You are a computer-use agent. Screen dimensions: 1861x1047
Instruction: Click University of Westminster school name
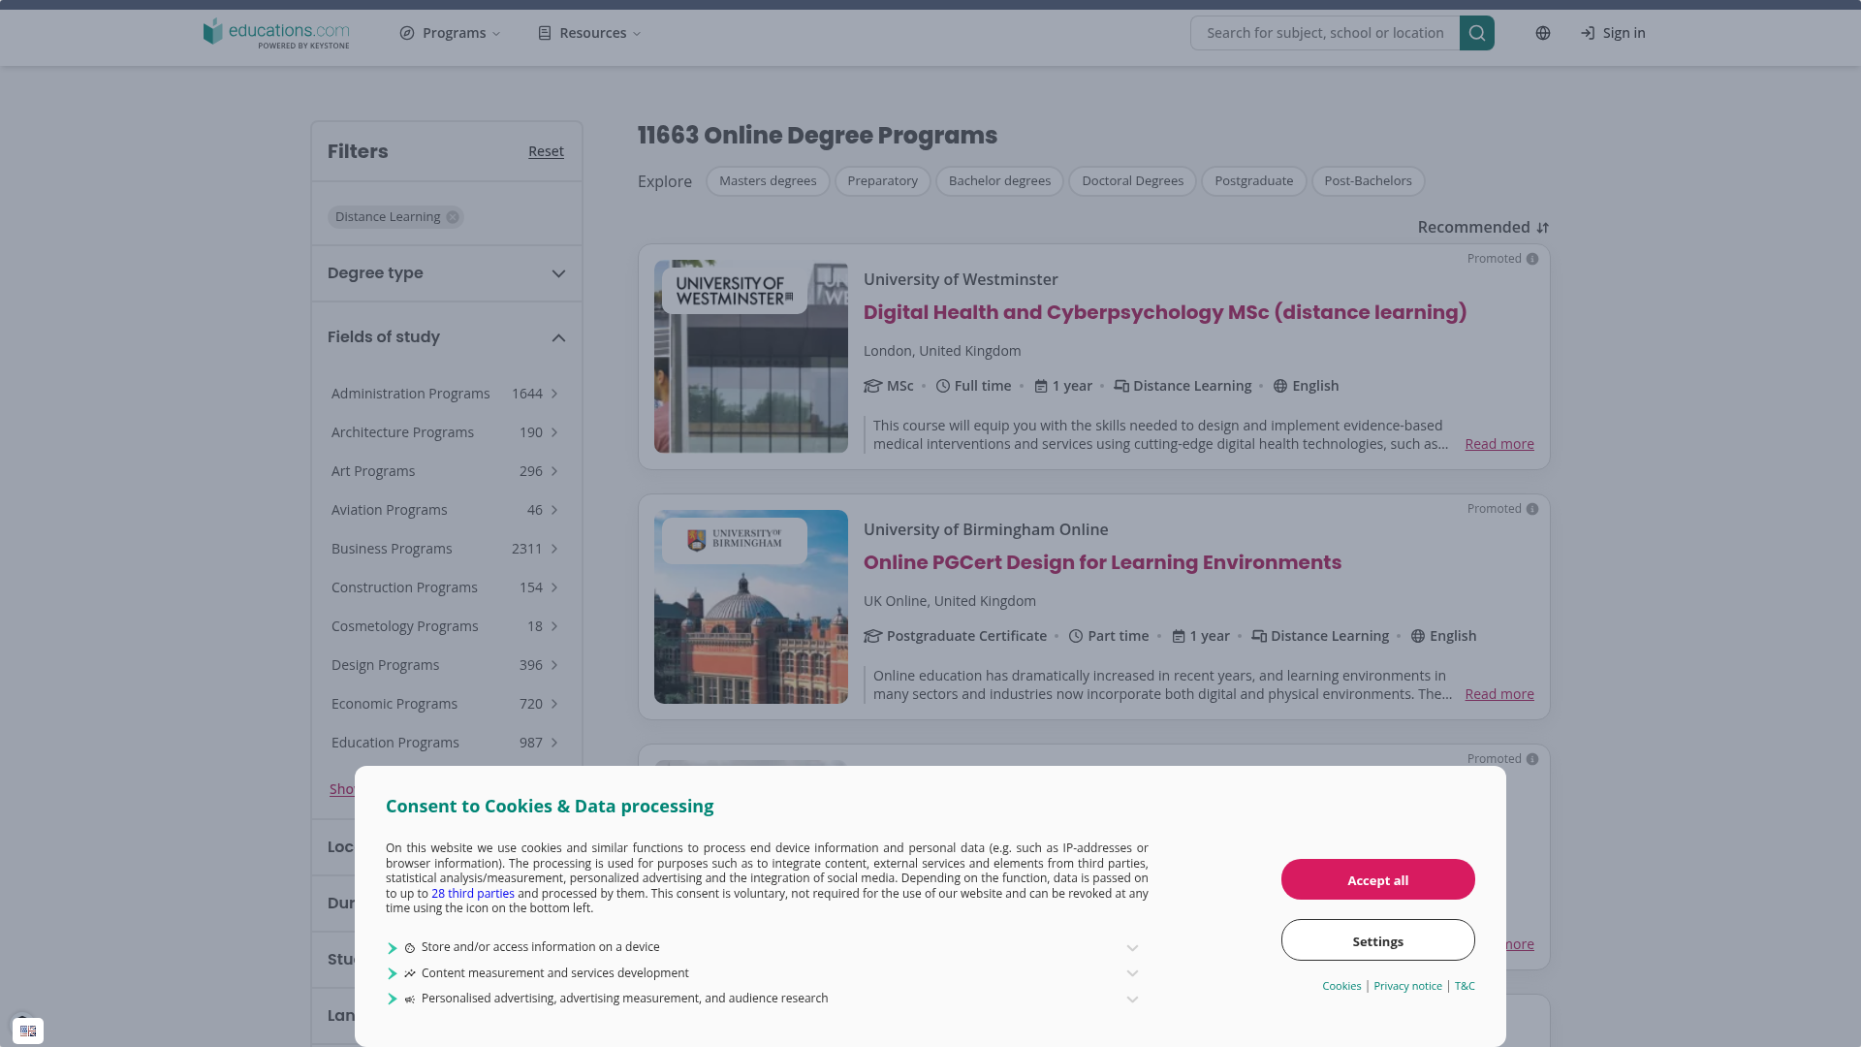pyautogui.click(x=961, y=279)
